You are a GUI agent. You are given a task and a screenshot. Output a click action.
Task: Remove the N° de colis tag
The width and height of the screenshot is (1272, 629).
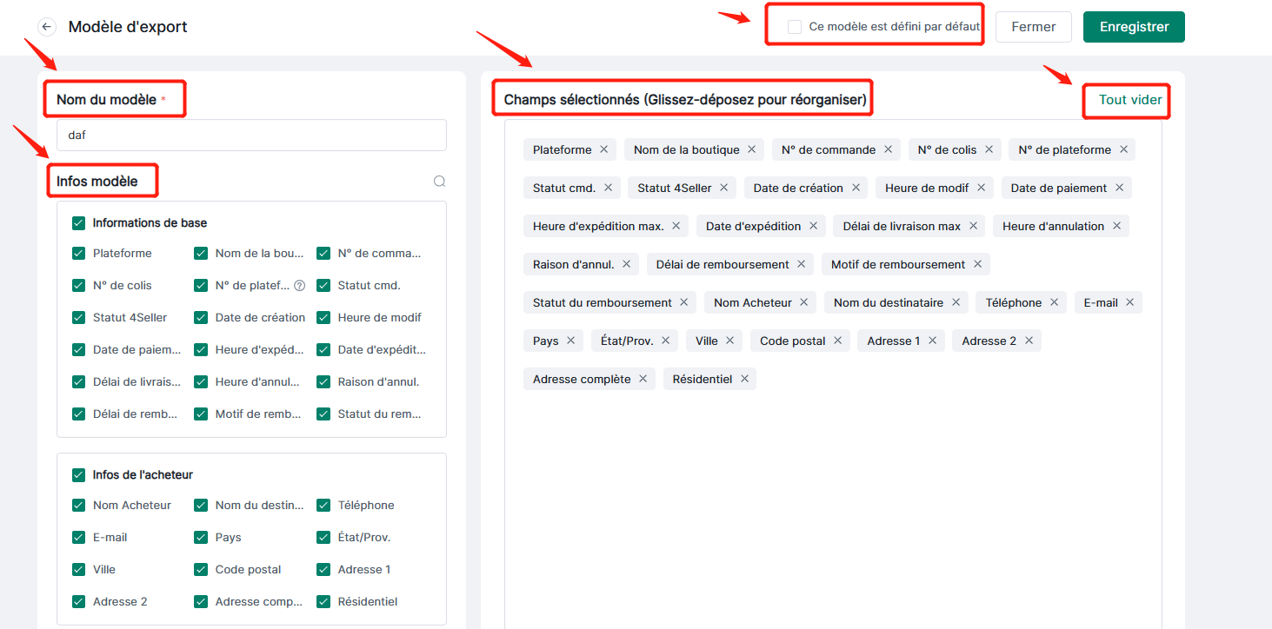coord(989,149)
